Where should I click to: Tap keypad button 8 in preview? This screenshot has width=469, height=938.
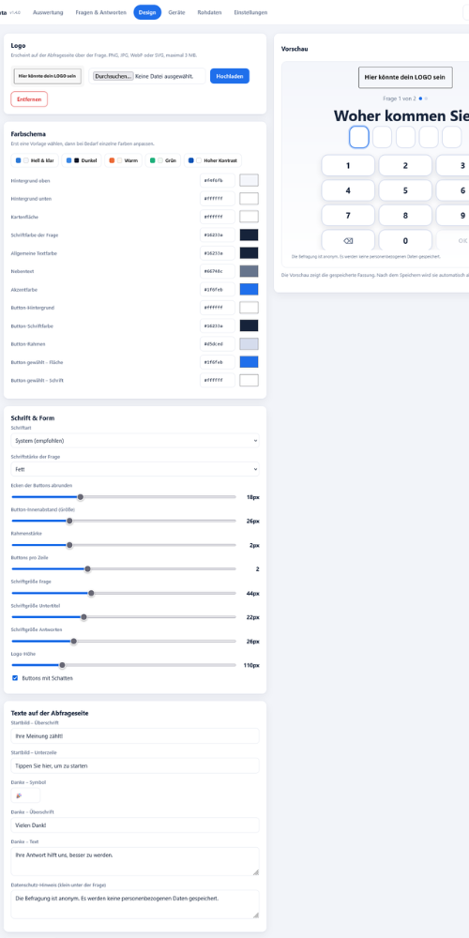coord(405,216)
